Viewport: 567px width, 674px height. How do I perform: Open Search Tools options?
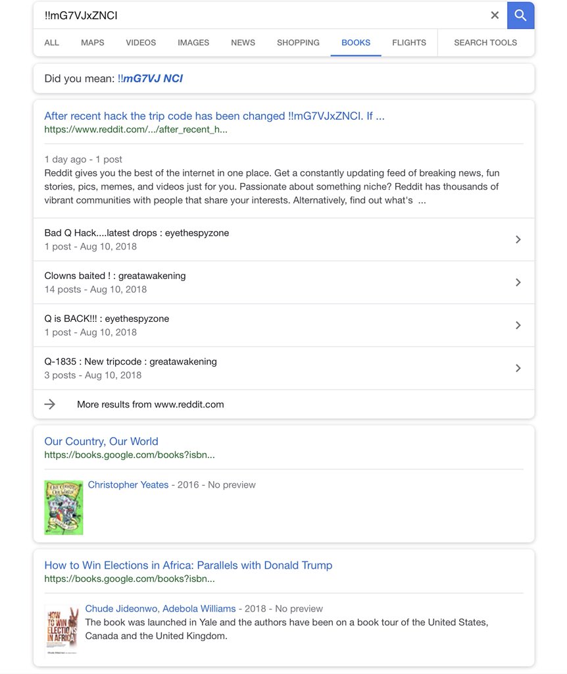[x=485, y=43]
